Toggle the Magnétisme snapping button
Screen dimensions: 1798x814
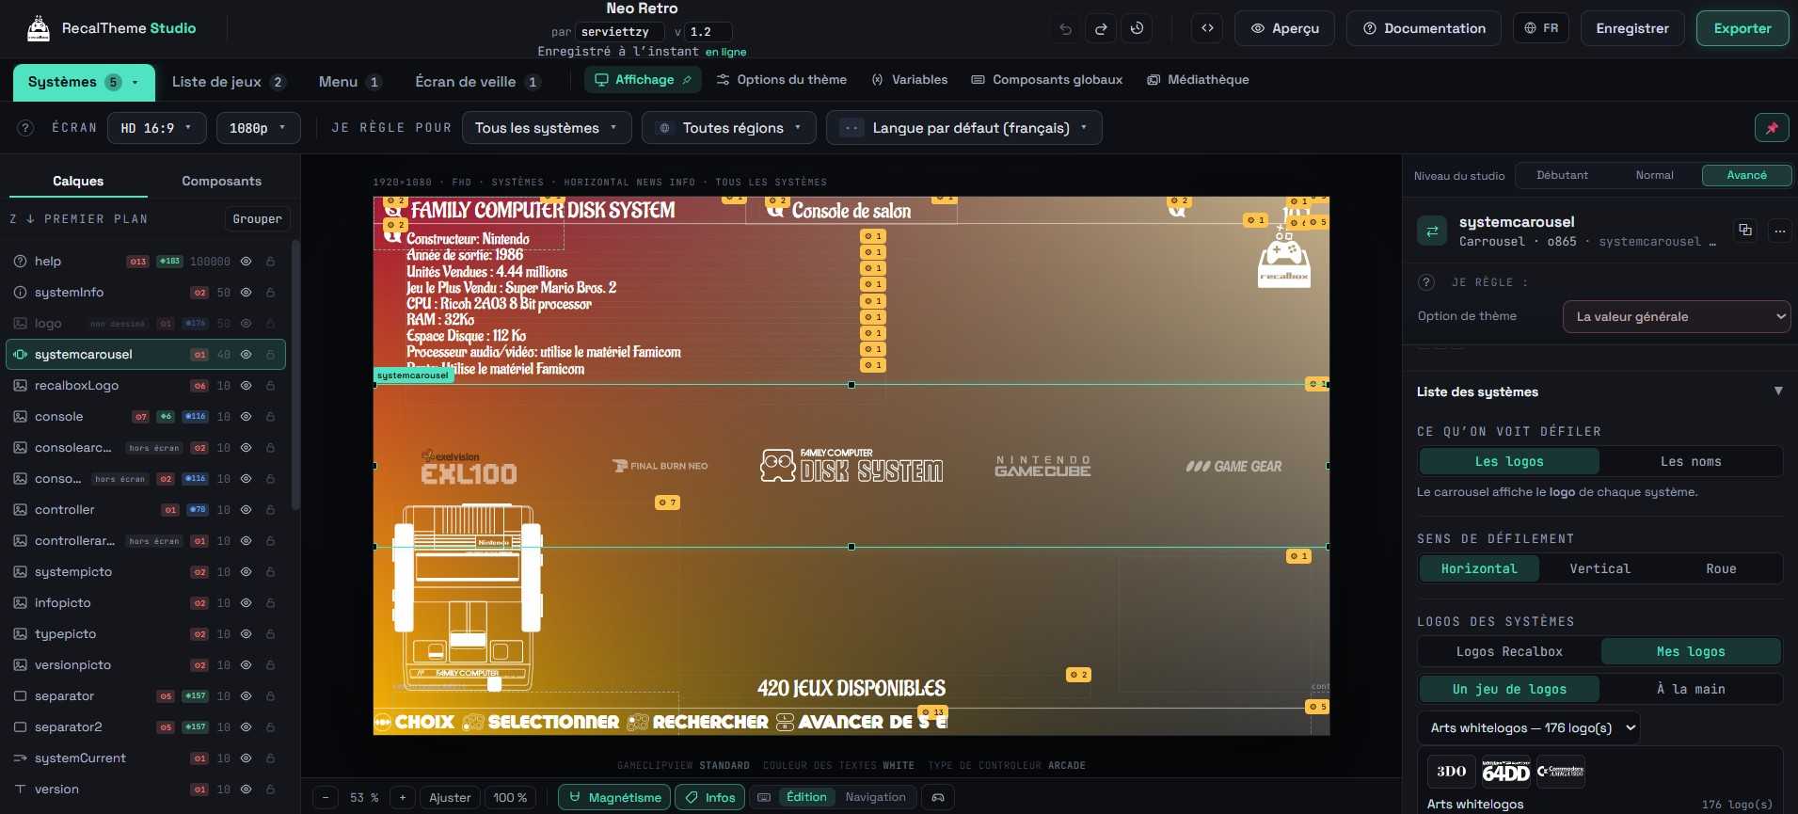coord(614,797)
